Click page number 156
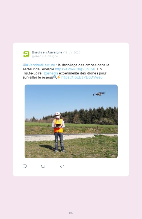 [x=71, y=213]
